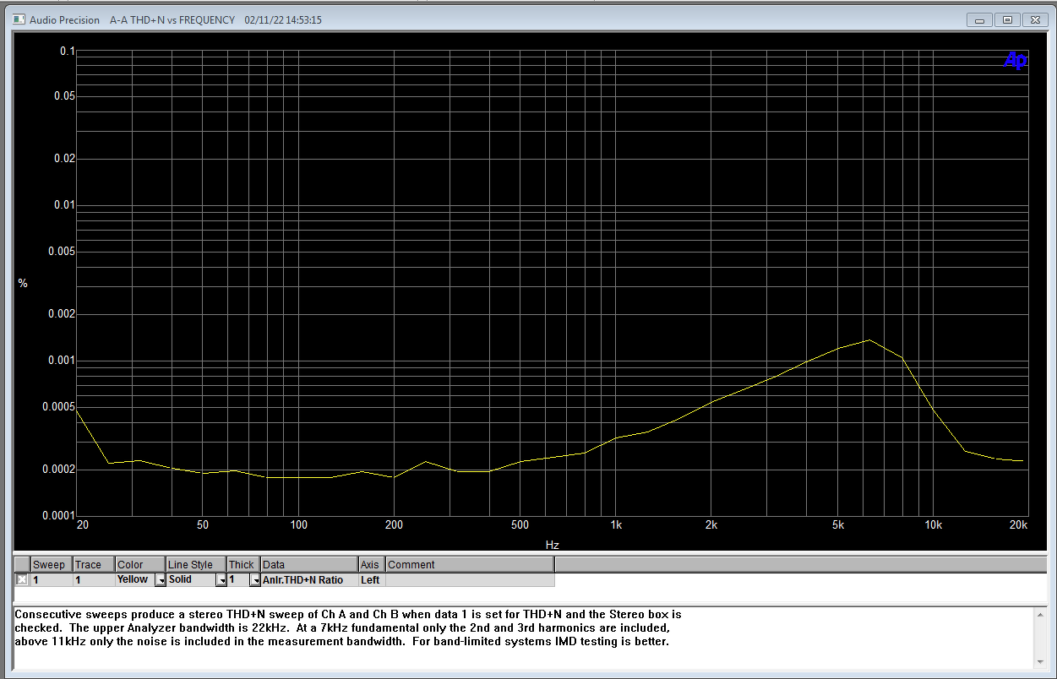Click the Color column header
This screenshot has height=679, width=1057.
click(x=140, y=564)
